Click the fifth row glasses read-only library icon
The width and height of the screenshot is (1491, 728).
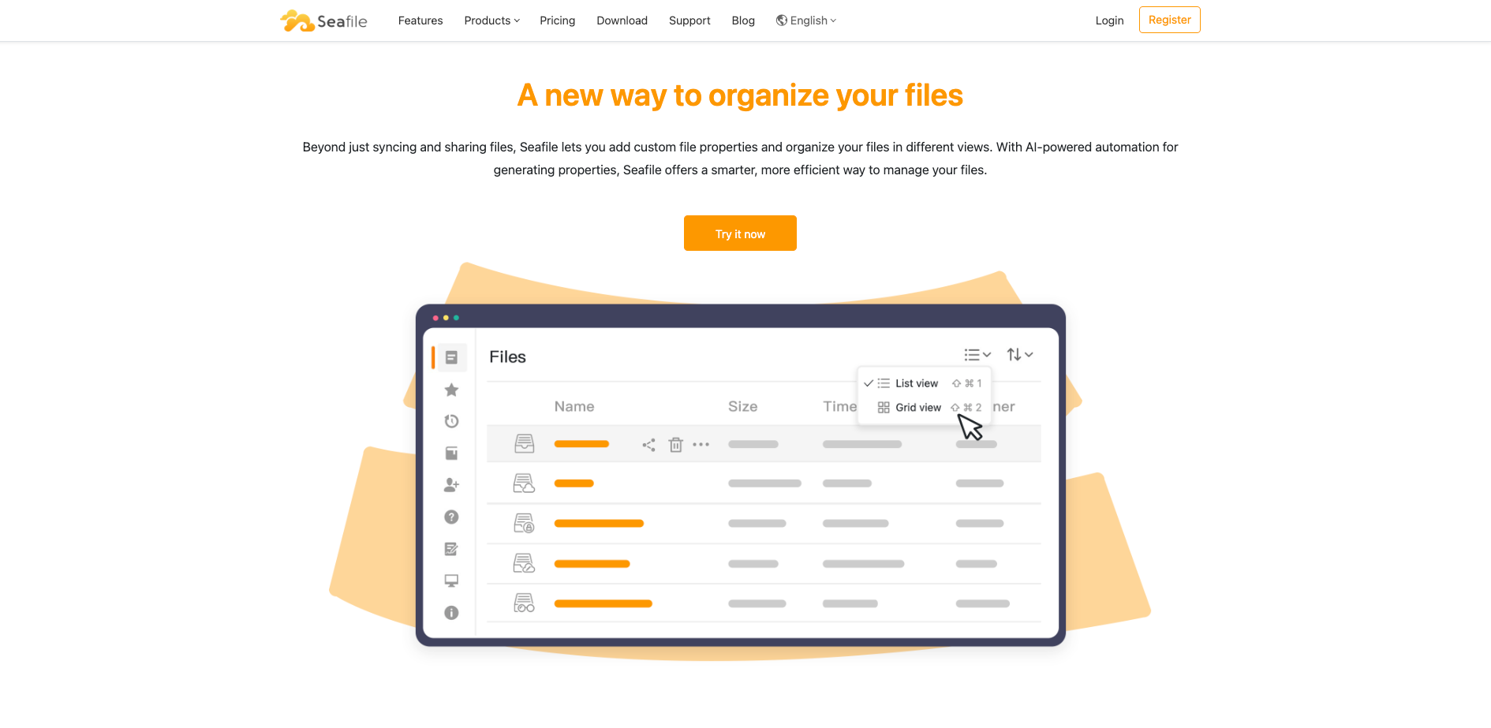point(525,603)
